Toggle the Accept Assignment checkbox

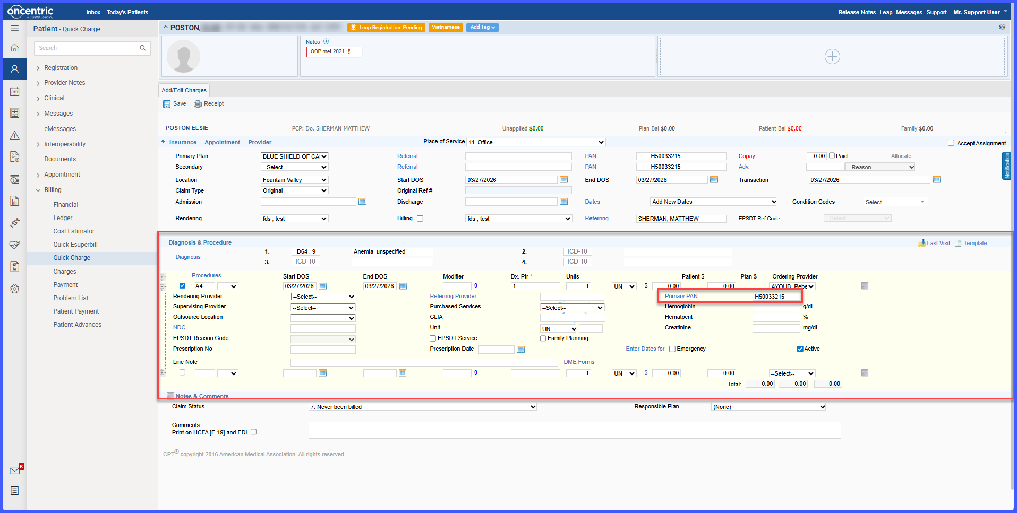tap(951, 143)
